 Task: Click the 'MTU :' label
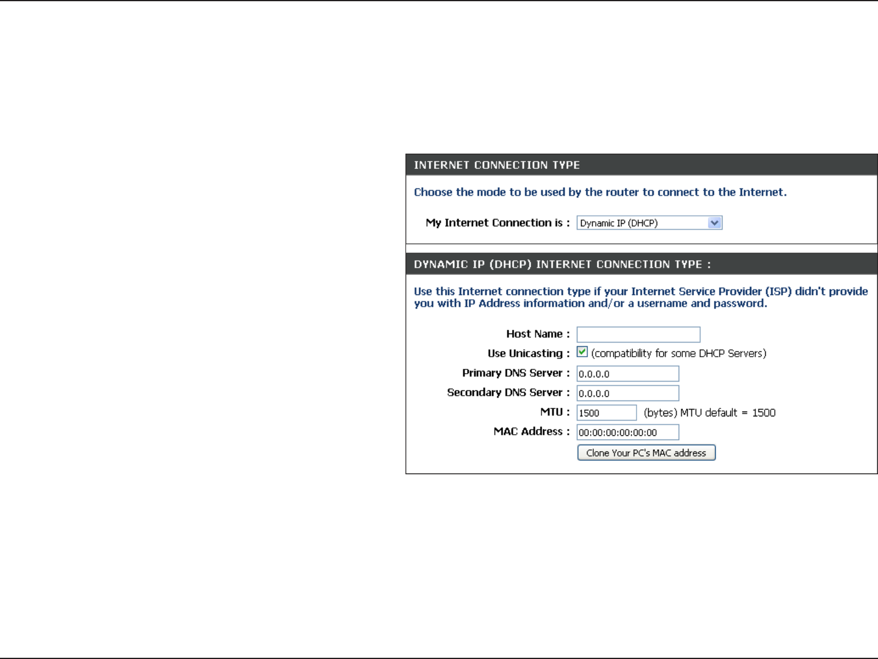(555, 412)
